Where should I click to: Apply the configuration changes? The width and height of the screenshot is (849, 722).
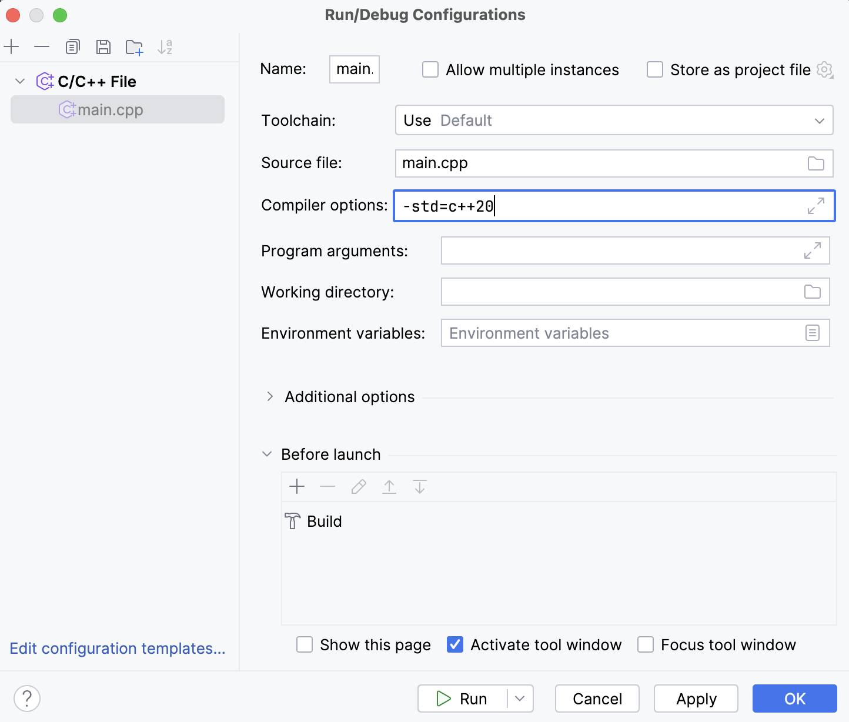point(696,698)
